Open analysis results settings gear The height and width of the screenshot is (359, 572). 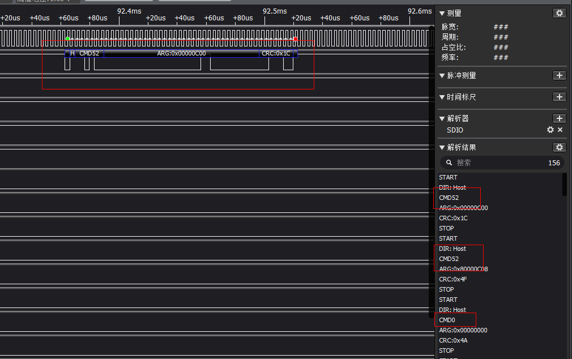[x=559, y=147]
